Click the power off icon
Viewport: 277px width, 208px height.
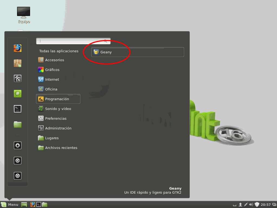18,176
